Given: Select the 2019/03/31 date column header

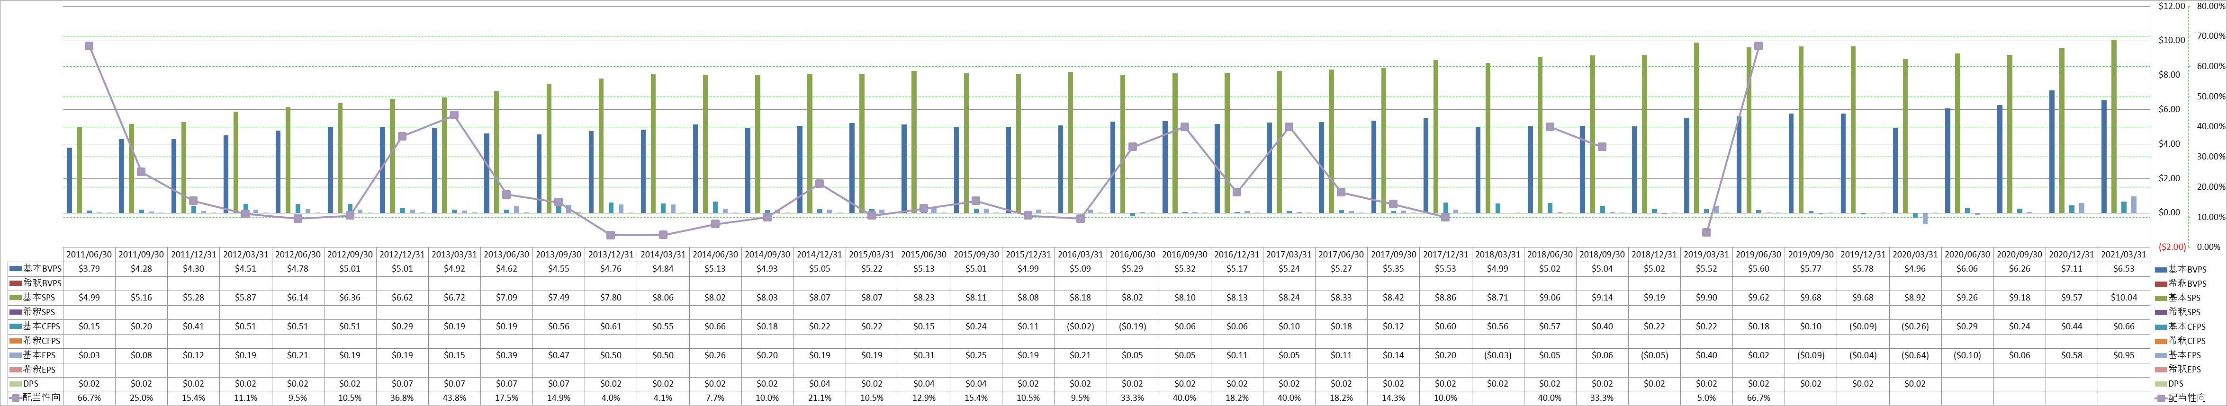Looking at the screenshot, I should pos(1706,255).
